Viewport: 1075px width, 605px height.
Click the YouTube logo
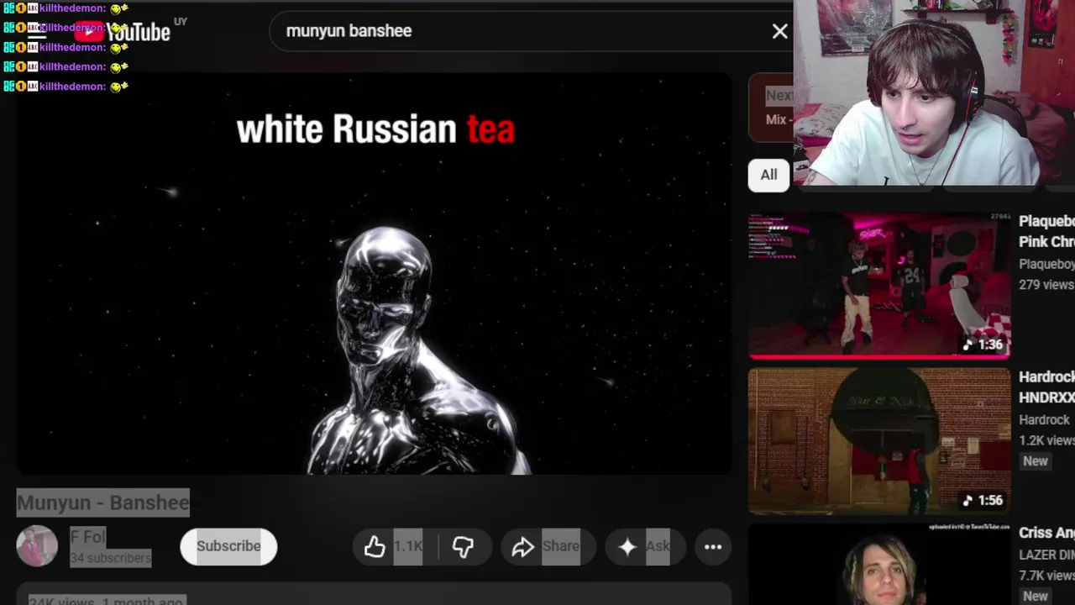coord(123,32)
